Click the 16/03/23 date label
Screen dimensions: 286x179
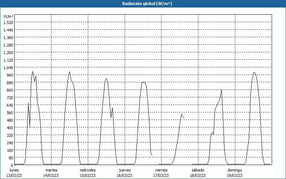point(124,175)
